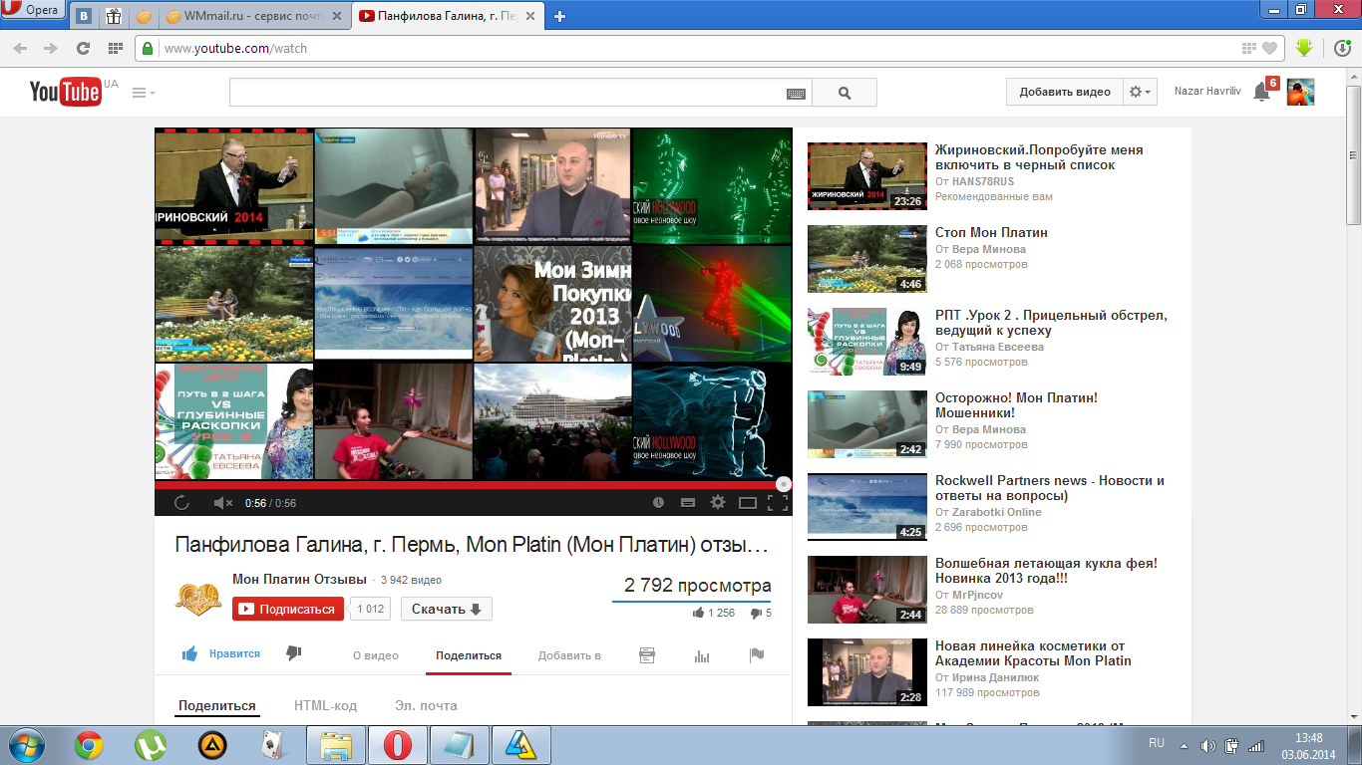Open the Жириновский suggested video title

1039,157
